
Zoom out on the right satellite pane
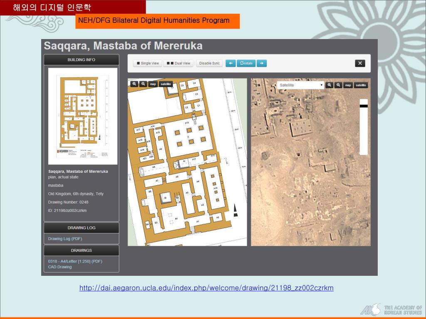tap(338, 85)
